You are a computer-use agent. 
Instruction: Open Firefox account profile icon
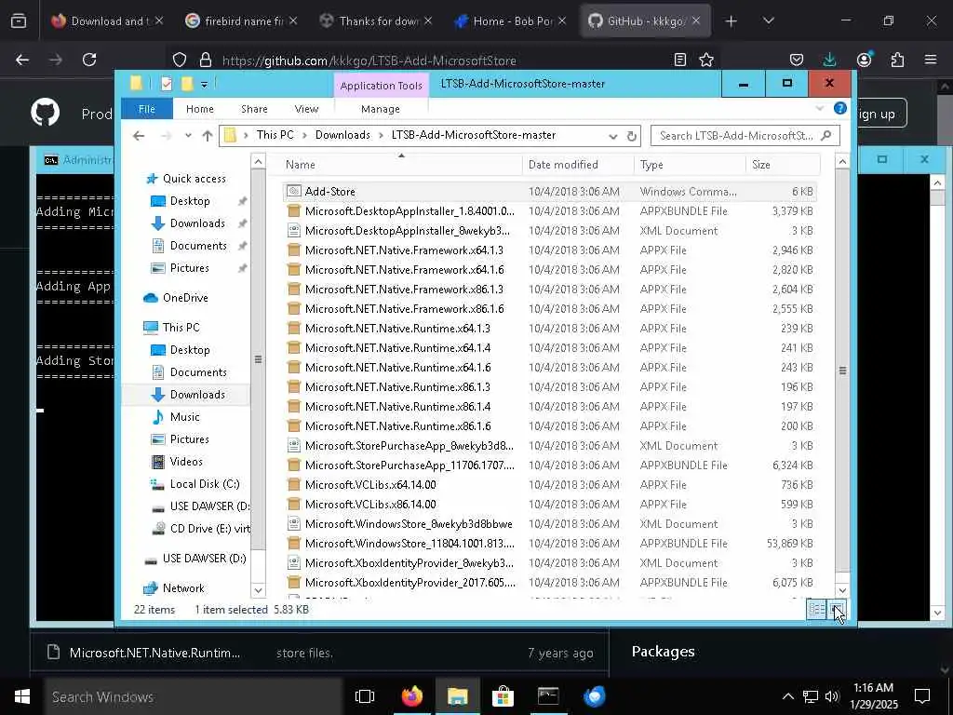864,60
